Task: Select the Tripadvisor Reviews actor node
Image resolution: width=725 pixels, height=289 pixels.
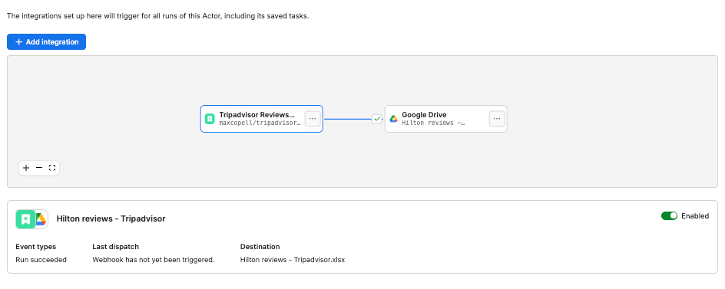Action: tap(261, 119)
